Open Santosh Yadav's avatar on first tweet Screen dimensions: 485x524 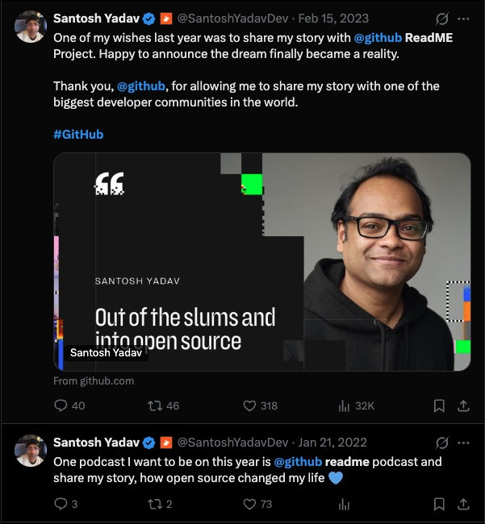click(31, 27)
